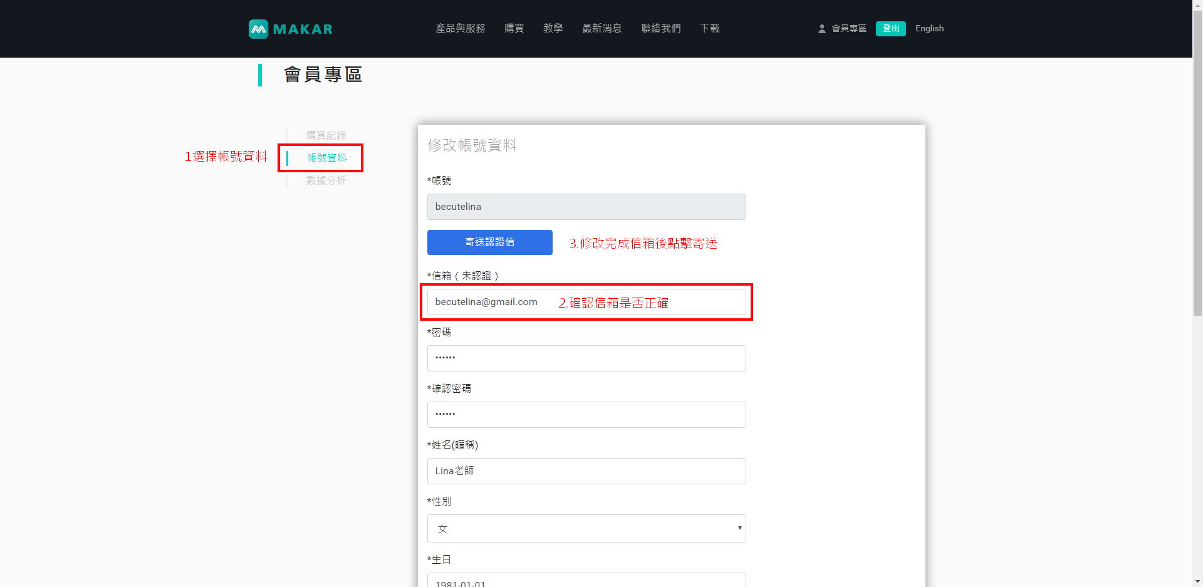Select 帳號資料 in the sidebar
This screenshot has height=587, width=1203.
click(326, 158)
